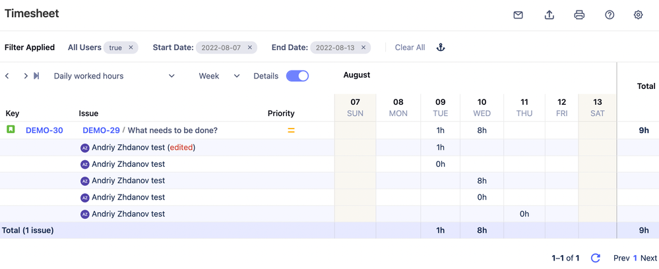
Task: Remove the End Date filter chip
Action: [363, 47]
